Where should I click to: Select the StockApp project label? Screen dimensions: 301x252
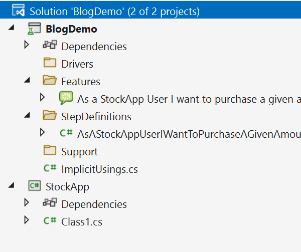point(67,187)
